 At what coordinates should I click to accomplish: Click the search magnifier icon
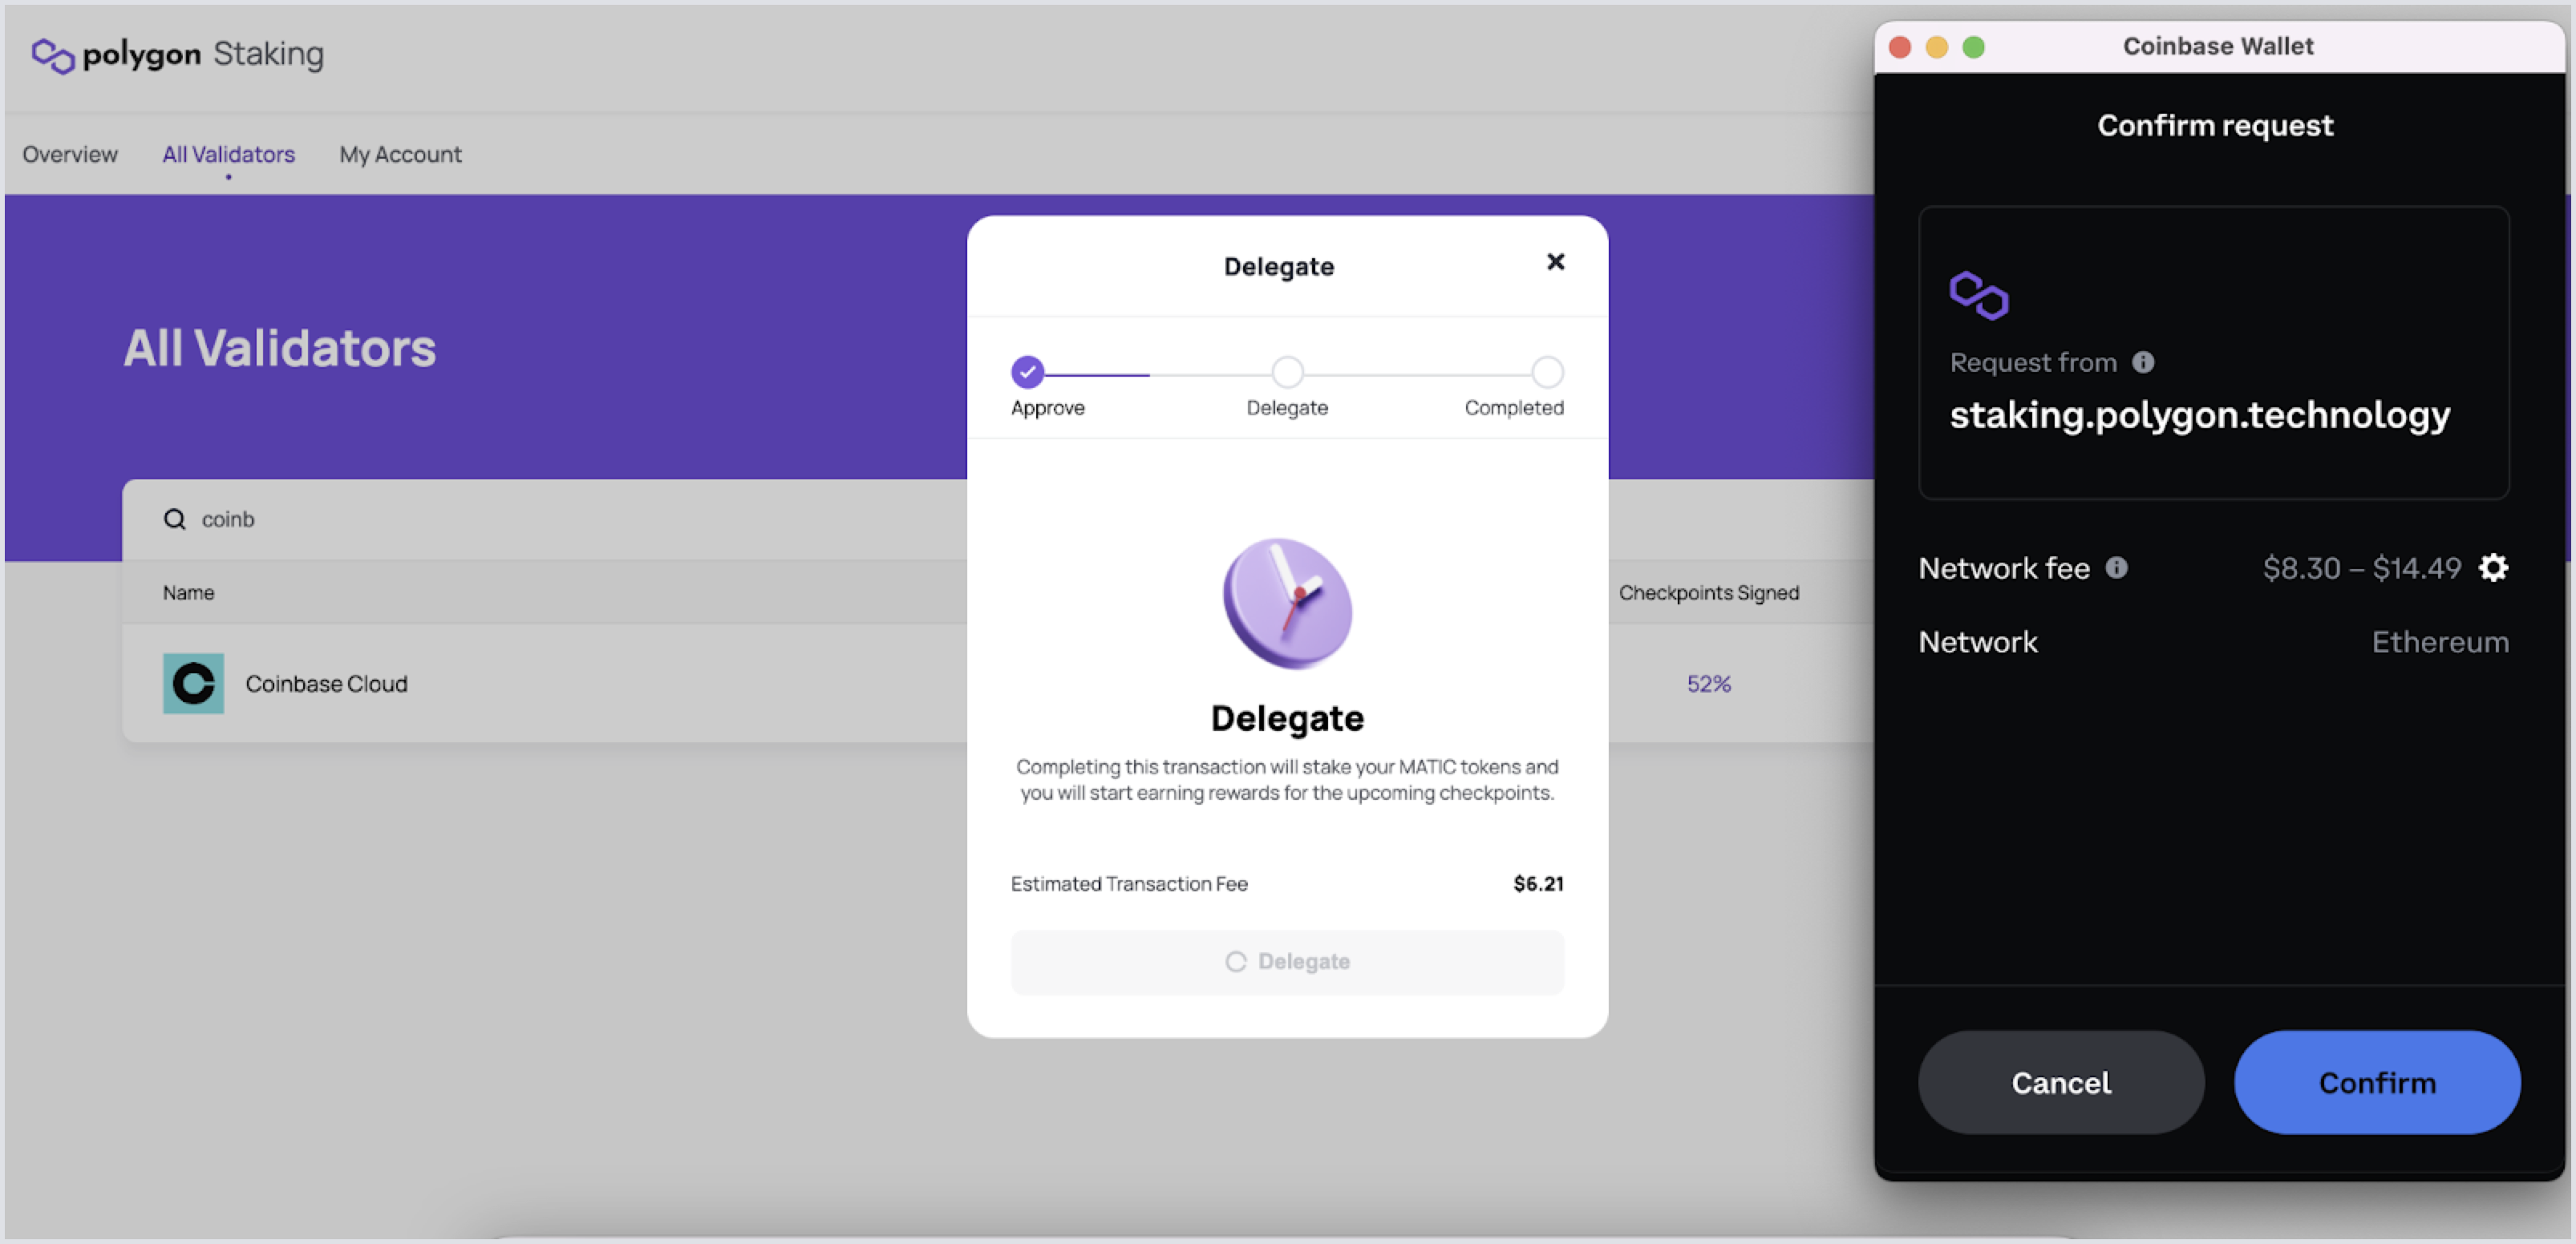[x=175, y=519]
